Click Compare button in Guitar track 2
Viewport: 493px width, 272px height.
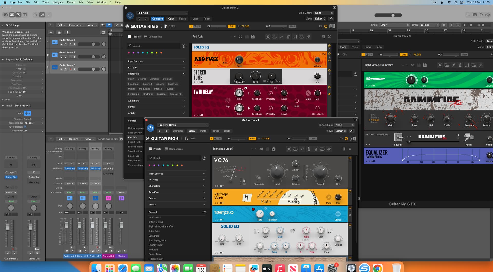(x=157, y=19)
